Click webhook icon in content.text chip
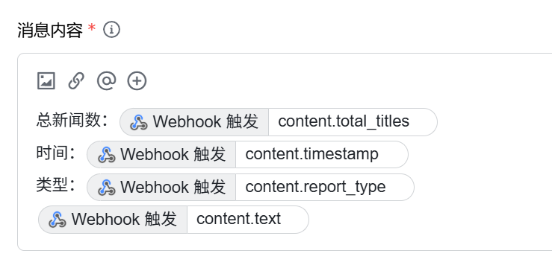This screenshot has height=271, width=552. point(58,220)
